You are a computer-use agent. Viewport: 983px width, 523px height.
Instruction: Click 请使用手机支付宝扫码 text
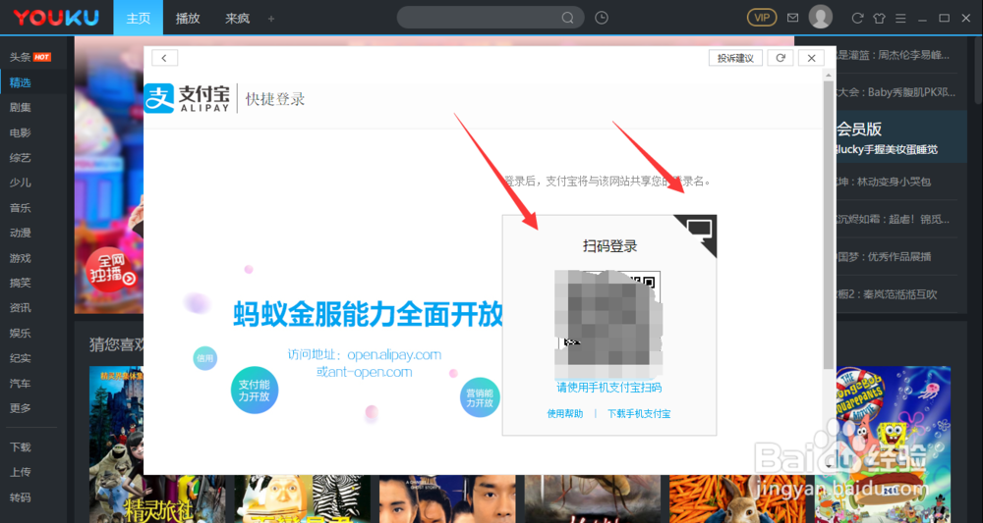click(609, 388)
